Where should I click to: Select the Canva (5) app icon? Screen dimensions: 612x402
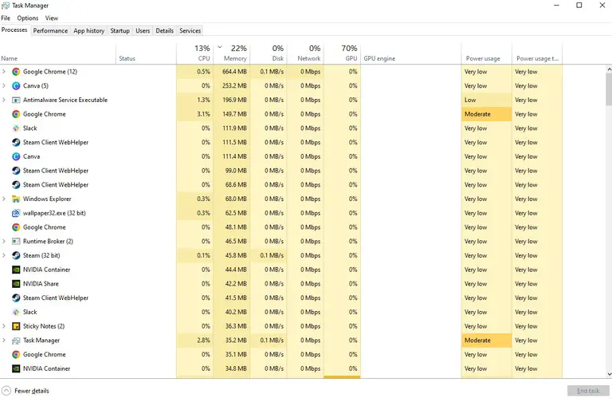[16, 86]
